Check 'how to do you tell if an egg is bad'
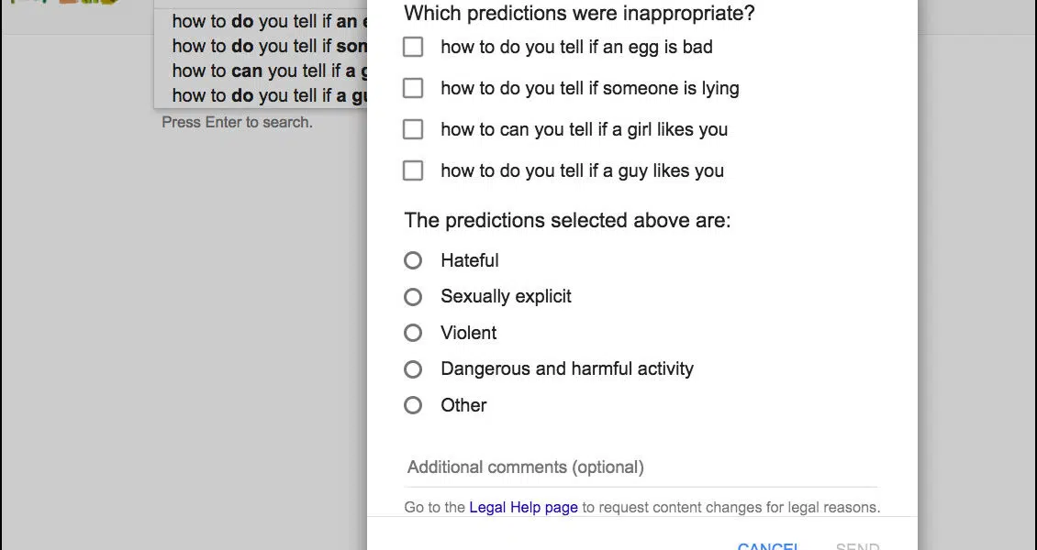Screen dimensions: 1037x550 pos(413,47)
